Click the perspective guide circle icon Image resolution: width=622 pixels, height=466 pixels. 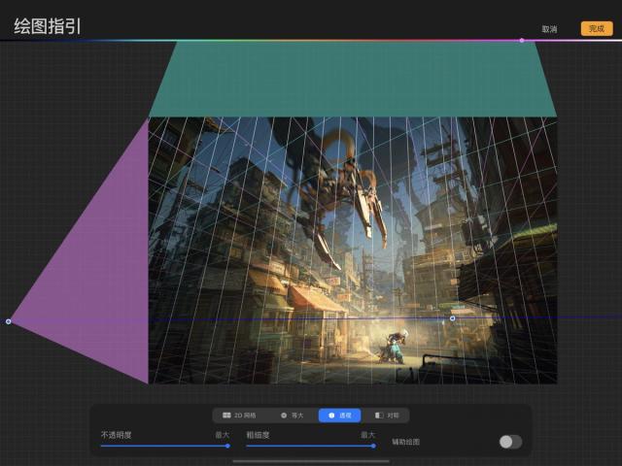[x=331, y=416]
